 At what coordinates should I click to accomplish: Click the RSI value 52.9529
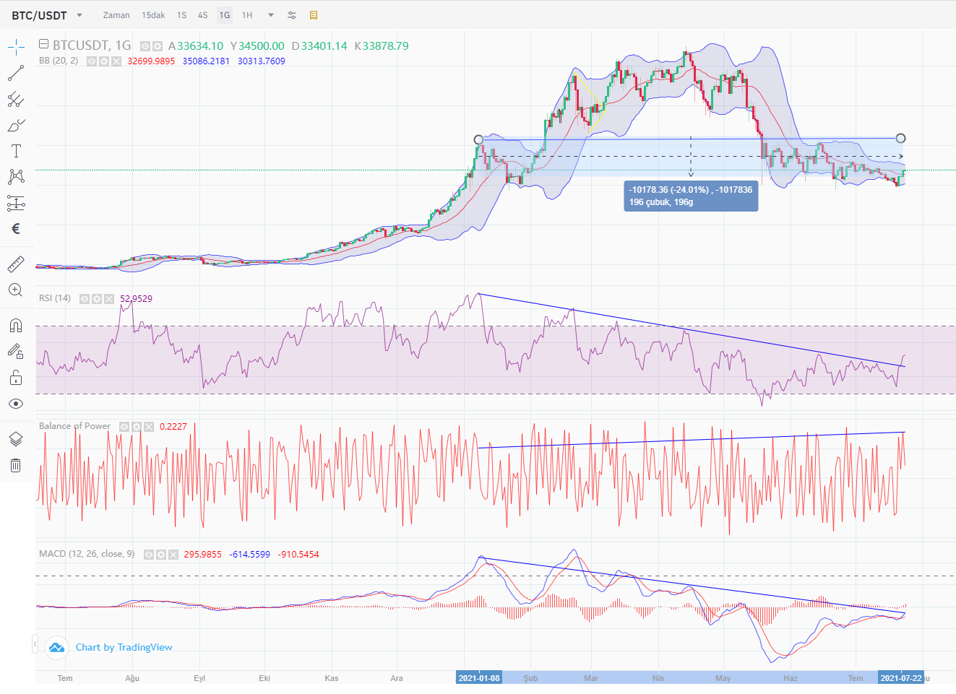[x=136, y=299]
